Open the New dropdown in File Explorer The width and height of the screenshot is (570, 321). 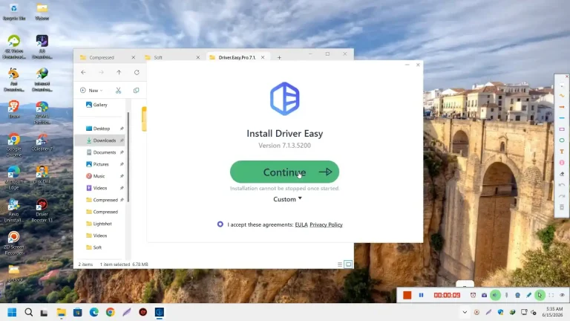pyautogui.click(x=91, y=90)
